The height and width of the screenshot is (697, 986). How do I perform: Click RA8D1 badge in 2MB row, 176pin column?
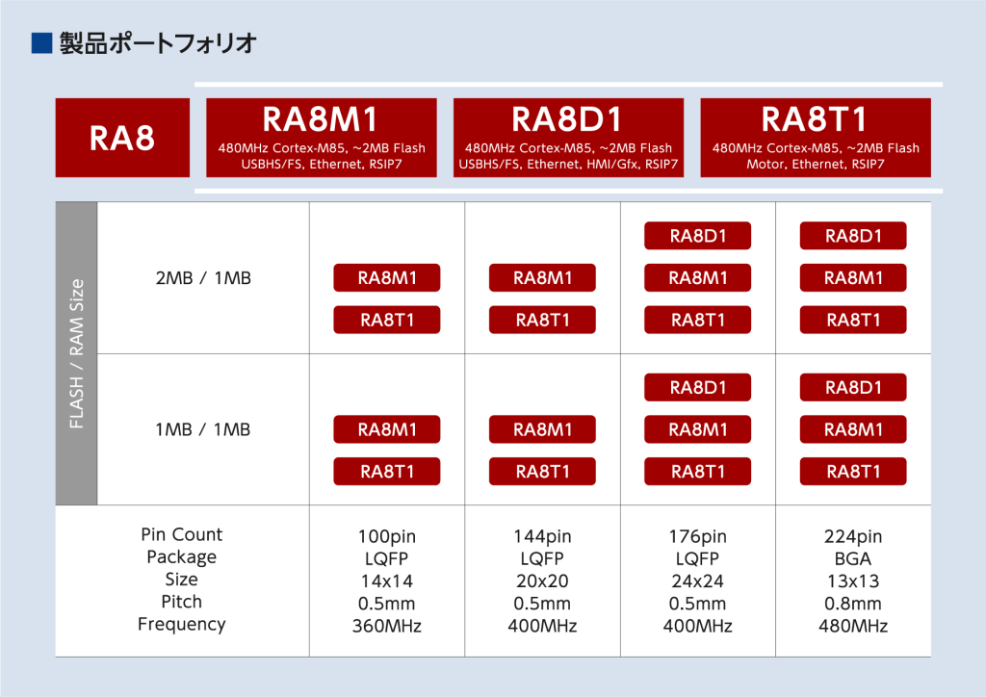coord(697,236)
